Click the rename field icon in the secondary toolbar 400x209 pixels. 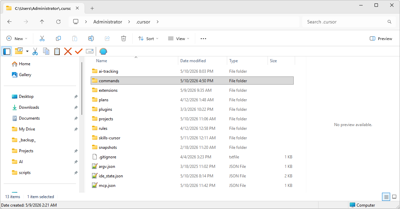pos(90,51)
